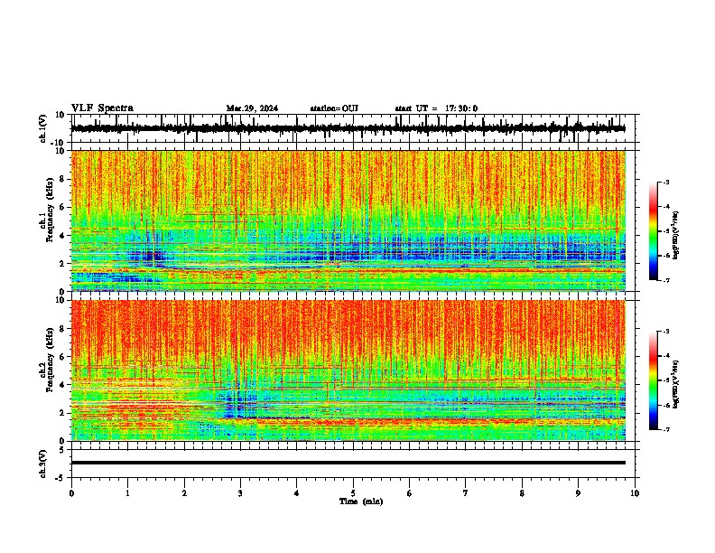Select the "Time (min)" axis label
The height and width of the screenshot is (553, 715).
[x=361, y=501]
